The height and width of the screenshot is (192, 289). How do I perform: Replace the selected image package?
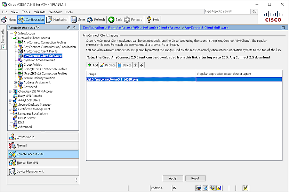coord(108,65)
